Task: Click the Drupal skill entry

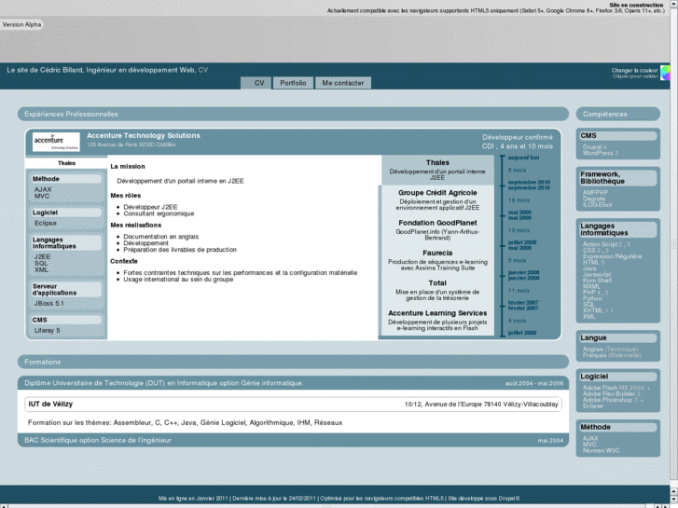Action: coord(595,147)
